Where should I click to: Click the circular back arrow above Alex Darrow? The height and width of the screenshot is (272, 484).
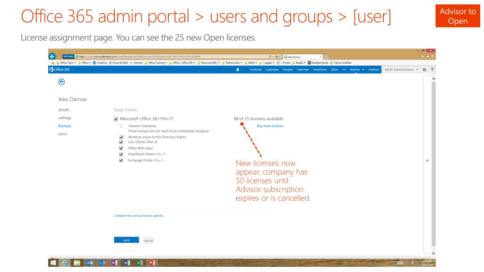coord(61,82)
